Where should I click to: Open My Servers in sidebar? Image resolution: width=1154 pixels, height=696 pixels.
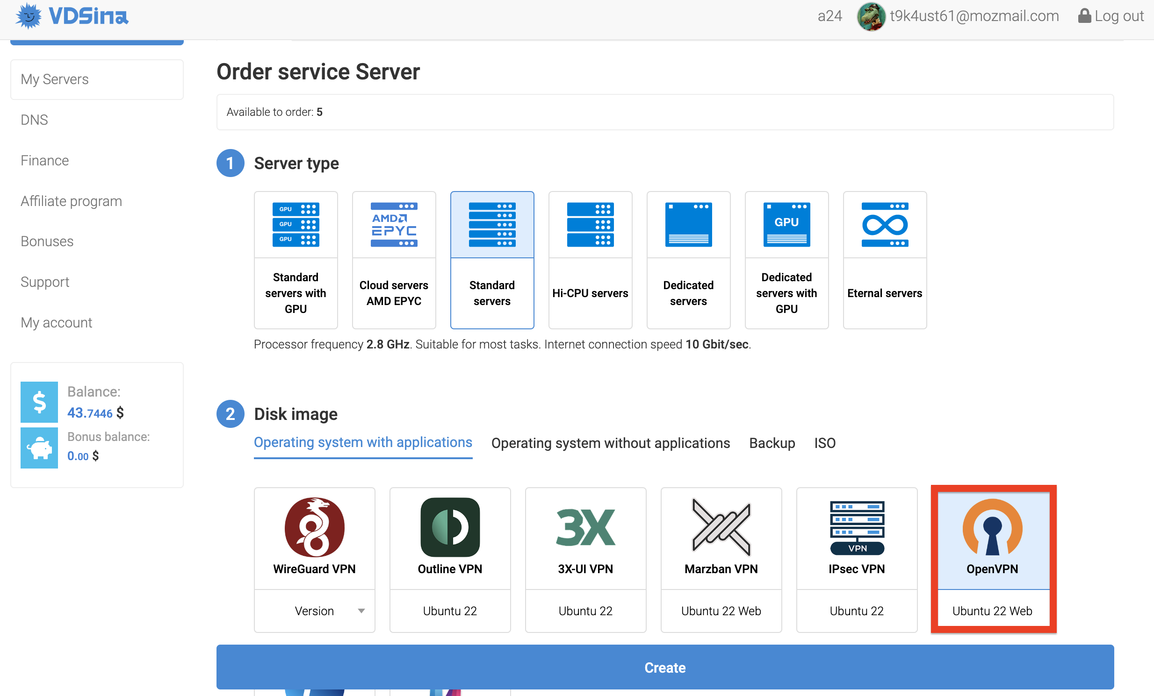click(97, 79)
